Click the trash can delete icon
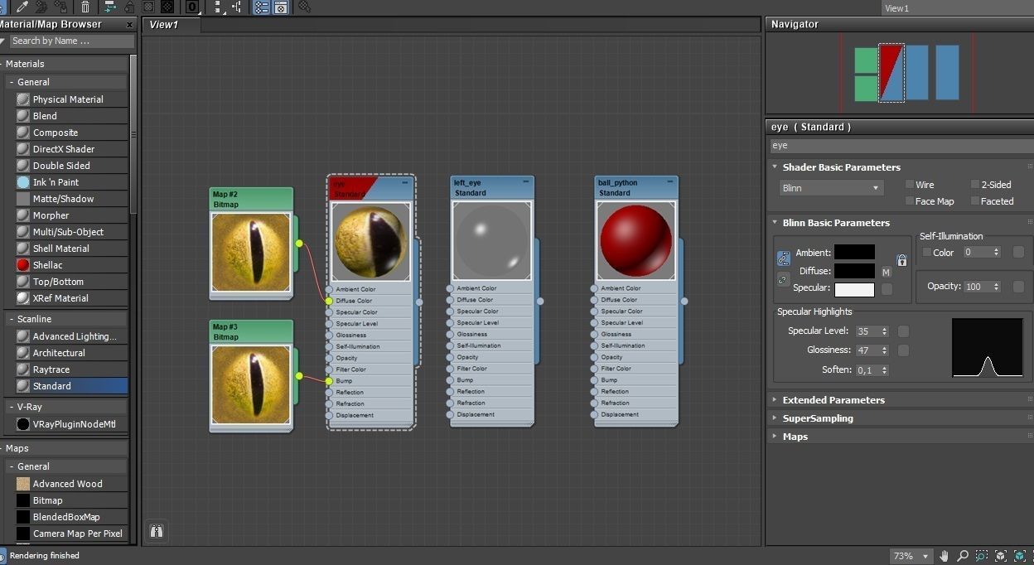Viewport: 1034px width, 565px height. [x=85, y=7]
